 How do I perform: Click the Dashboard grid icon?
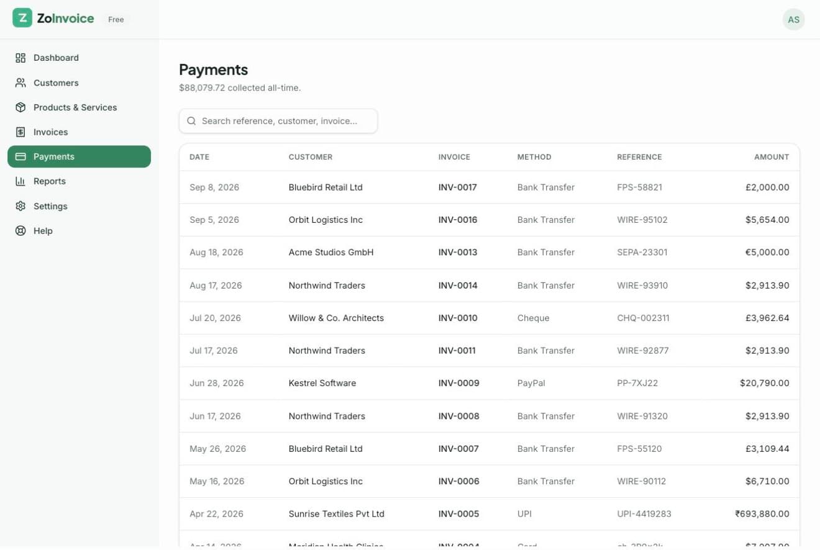(x=20, y=58)
